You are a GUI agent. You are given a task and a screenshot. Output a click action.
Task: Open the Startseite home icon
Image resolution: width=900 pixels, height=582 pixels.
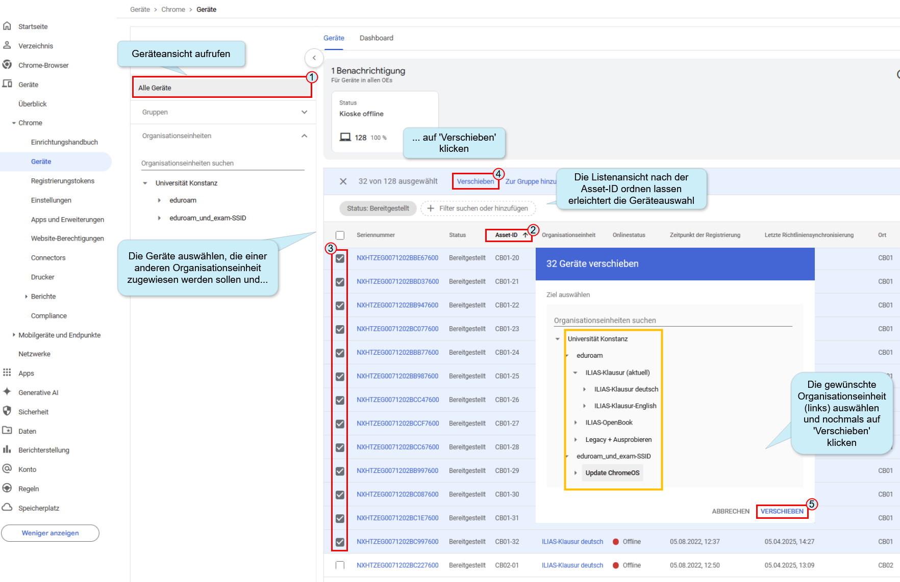7,26
